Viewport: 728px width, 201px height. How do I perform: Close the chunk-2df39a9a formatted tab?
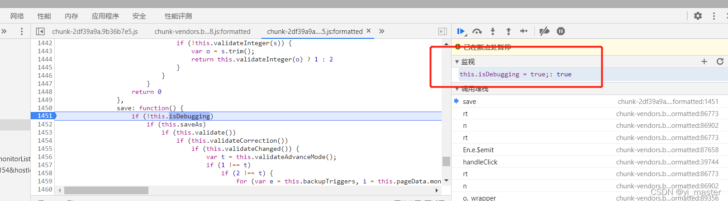pyautogui.click(x=369, y=31)
